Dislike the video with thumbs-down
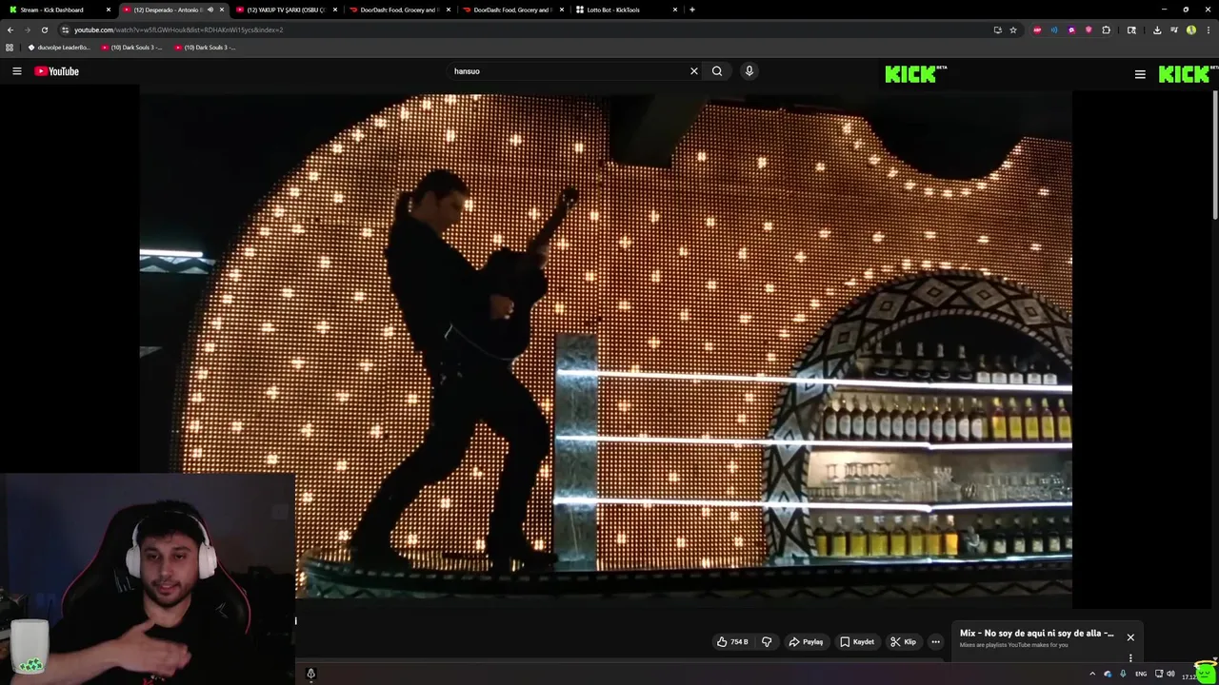Screen dimensions: 1219x685 coord(767,642)
